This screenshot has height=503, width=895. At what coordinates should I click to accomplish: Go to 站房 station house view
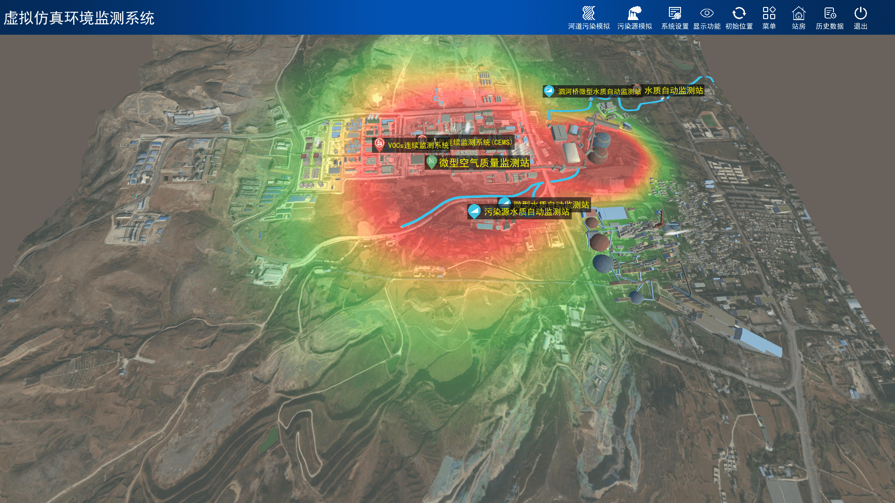point(799,18)
